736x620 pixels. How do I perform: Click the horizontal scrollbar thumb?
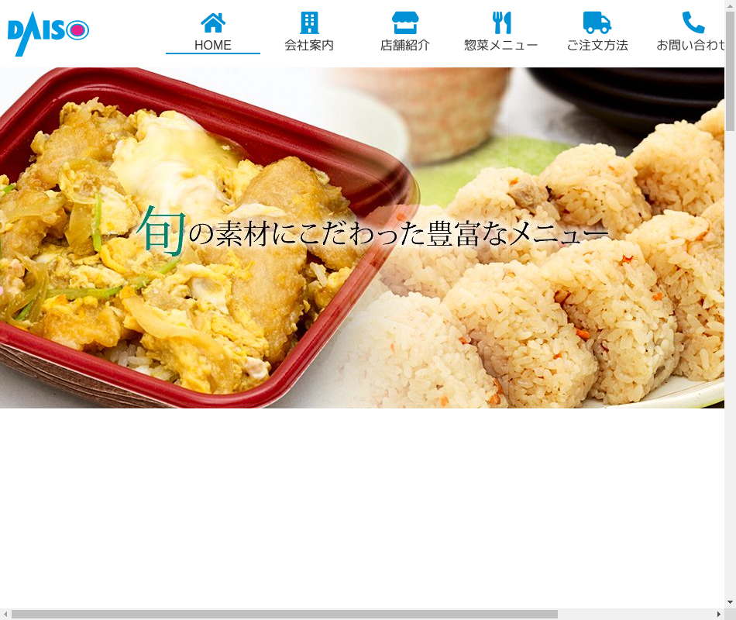tap(284, 614)
